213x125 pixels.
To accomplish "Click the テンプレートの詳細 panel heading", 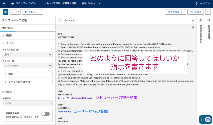I will 14,20.
